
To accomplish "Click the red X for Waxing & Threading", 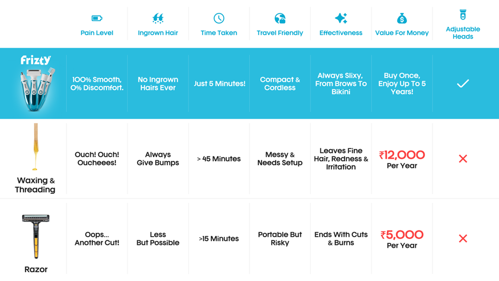I will click(463, 159).
